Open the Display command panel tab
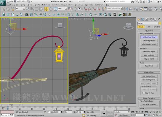Viewport: 162px width, 117px height. click(x=155, y=19)
